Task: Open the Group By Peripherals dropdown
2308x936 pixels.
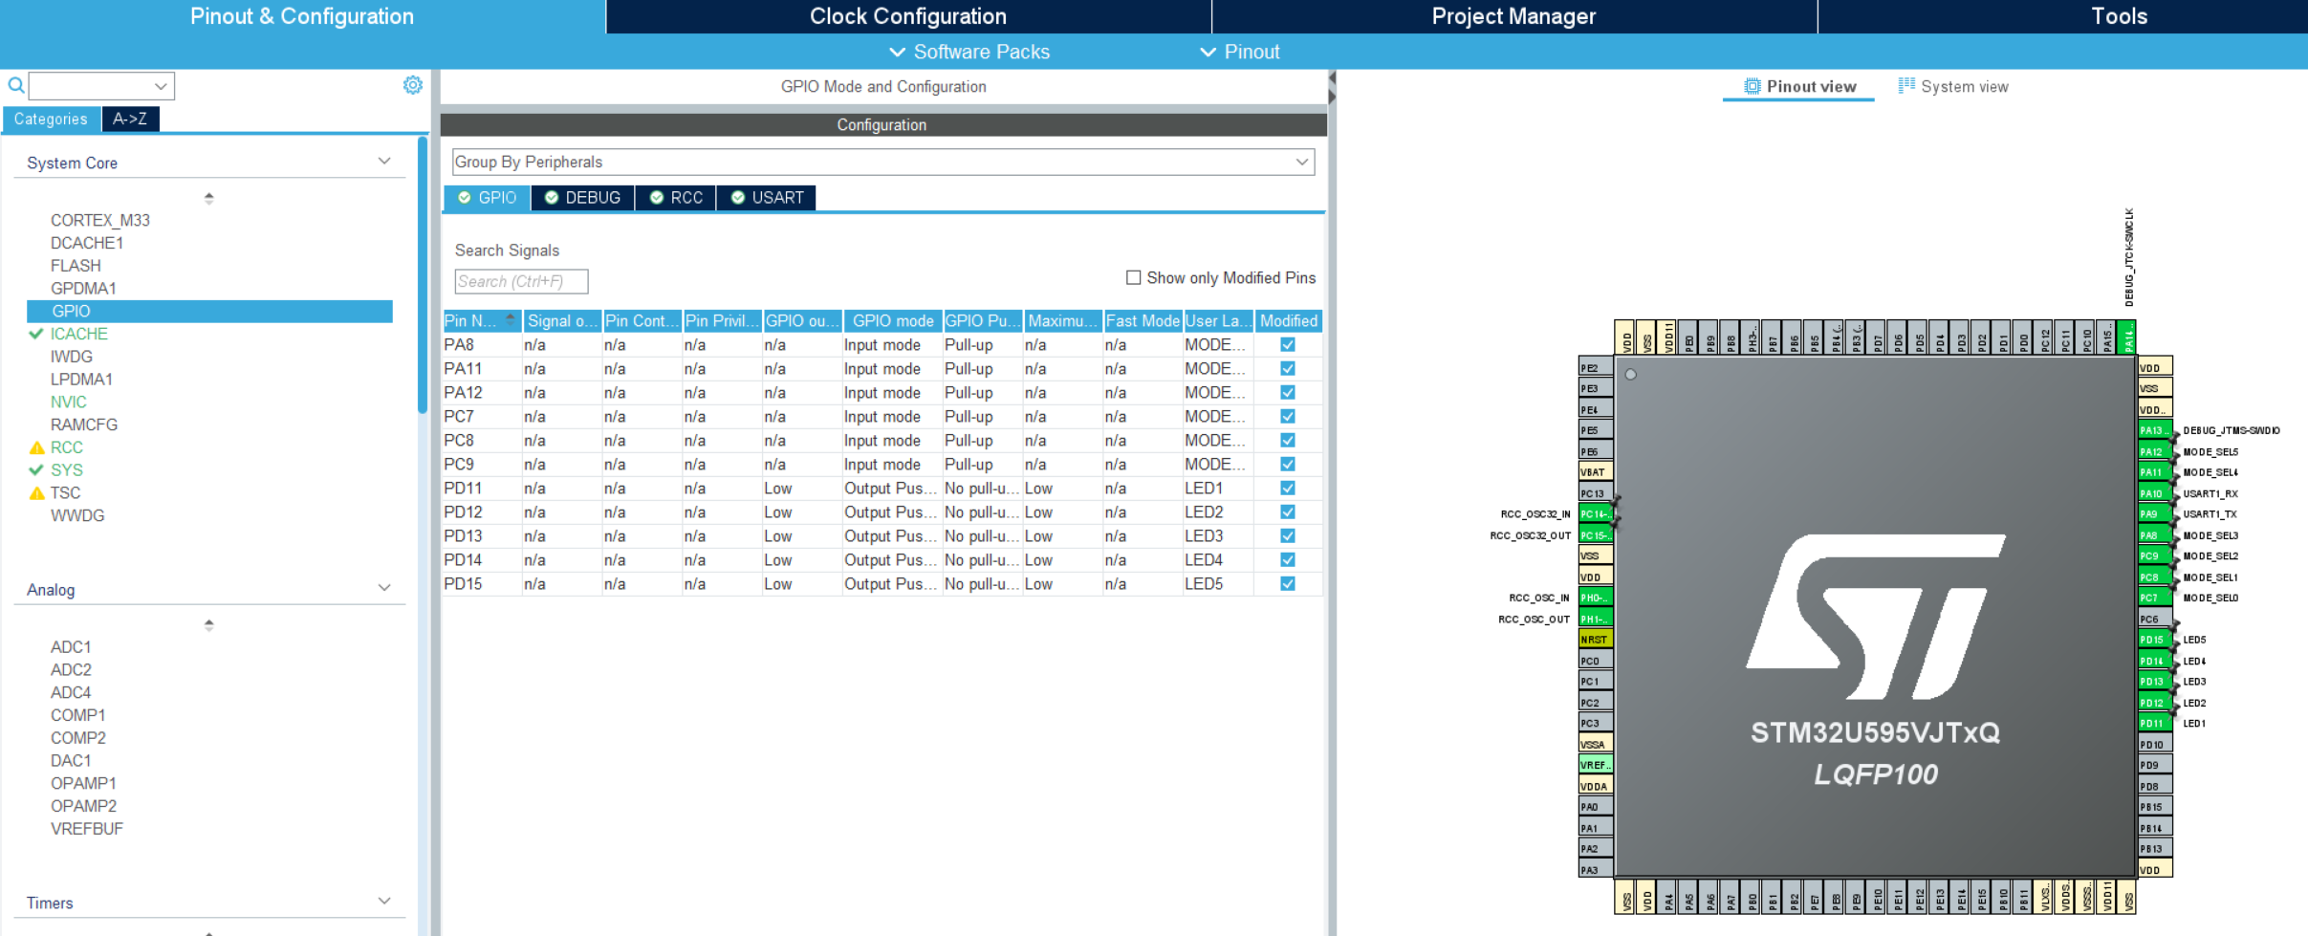Action: 883,162
